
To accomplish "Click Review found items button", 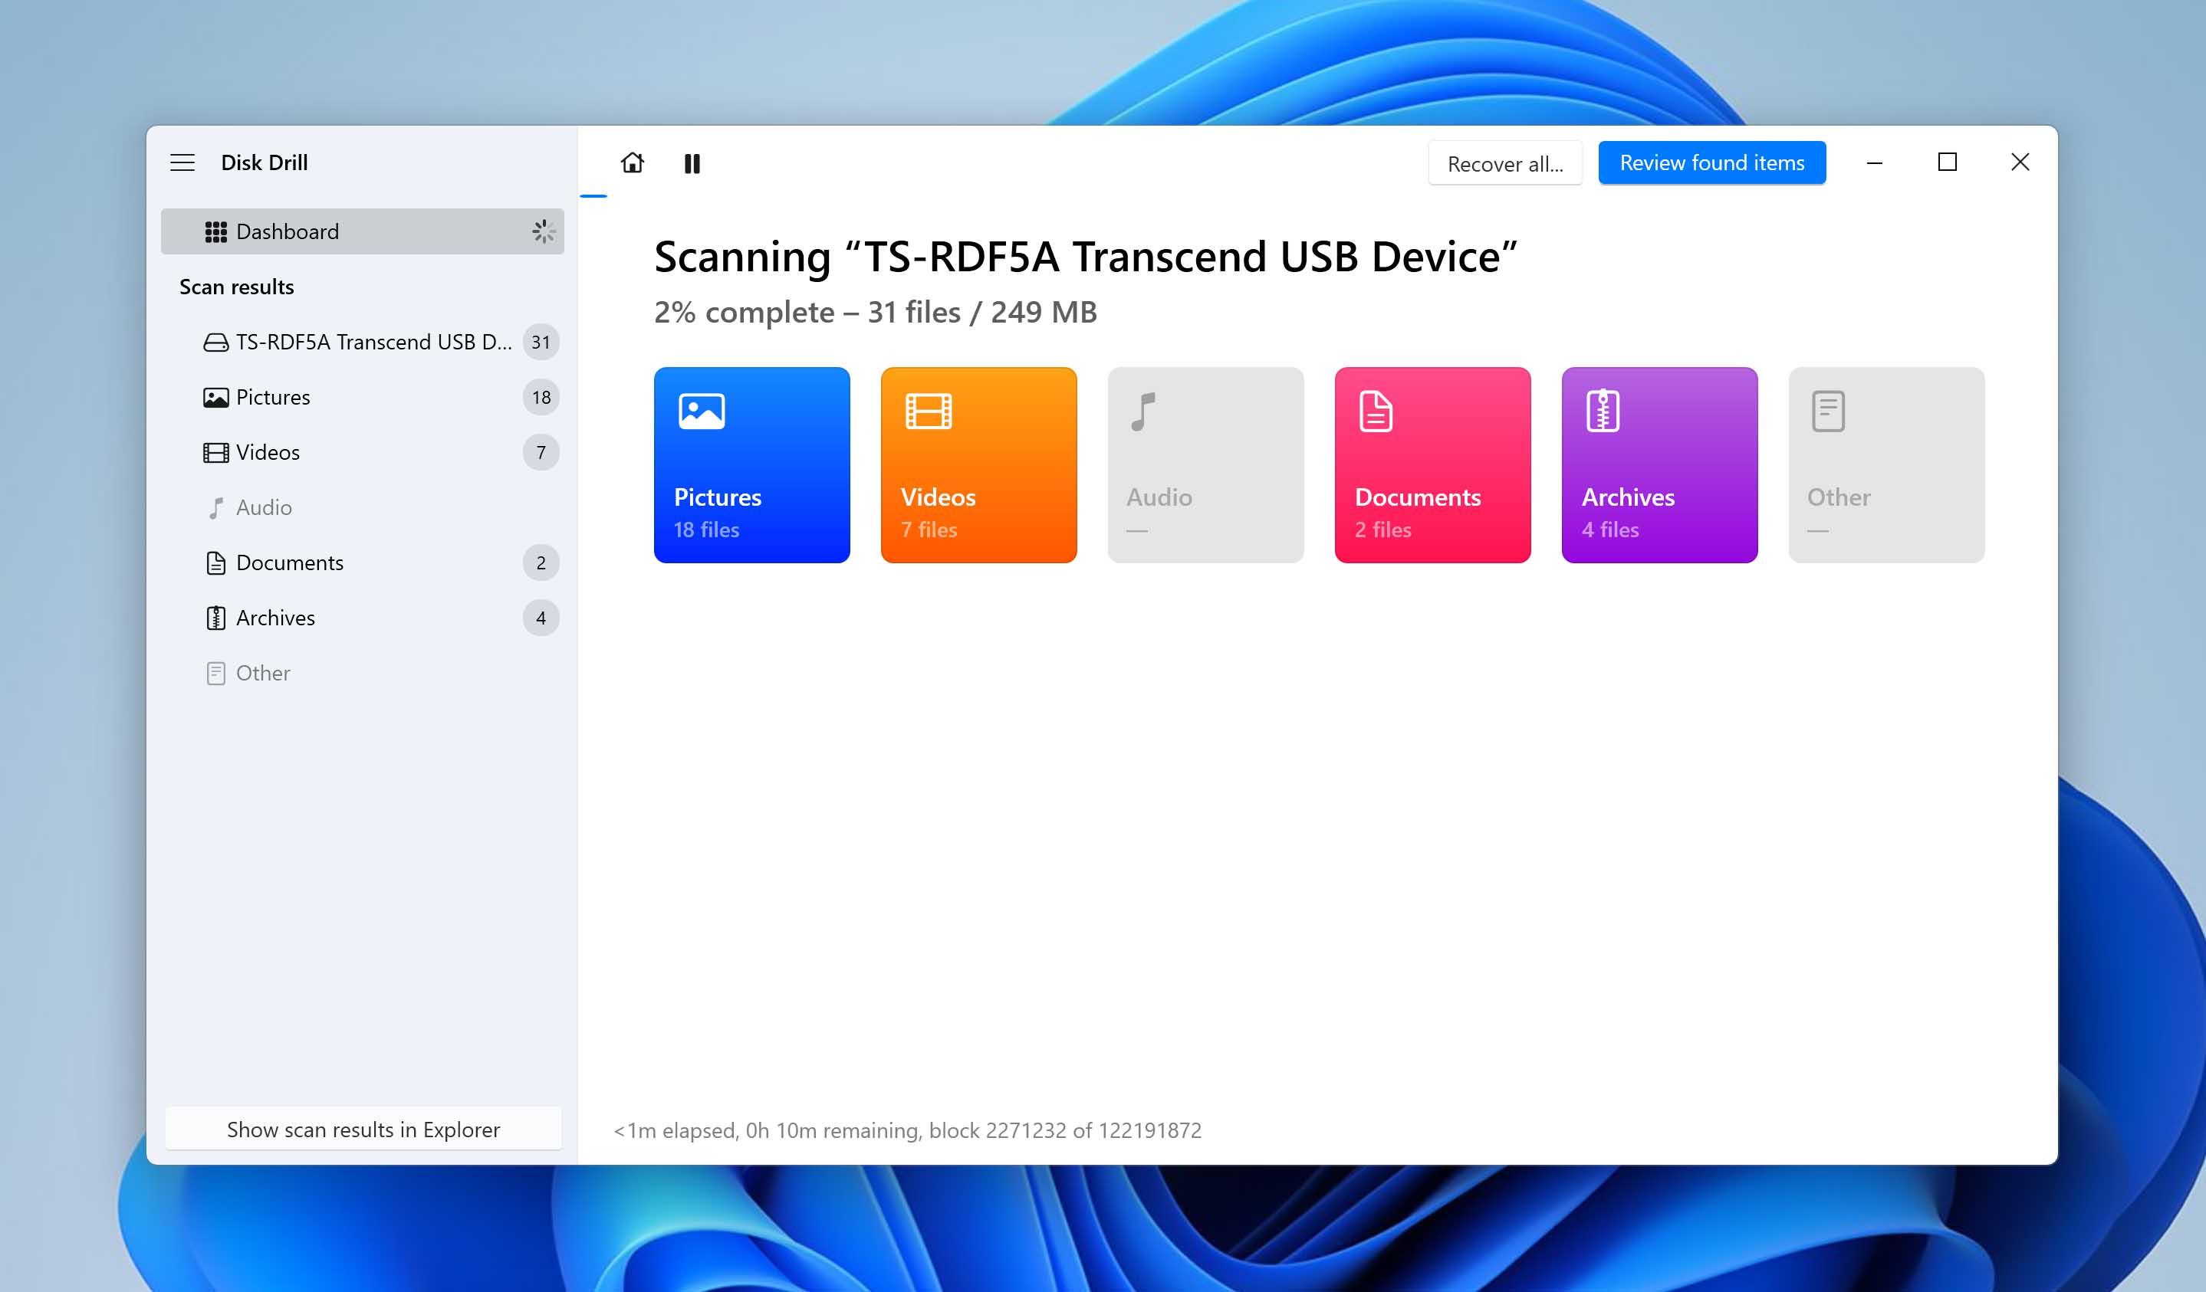I will (x=1711, y=162).
